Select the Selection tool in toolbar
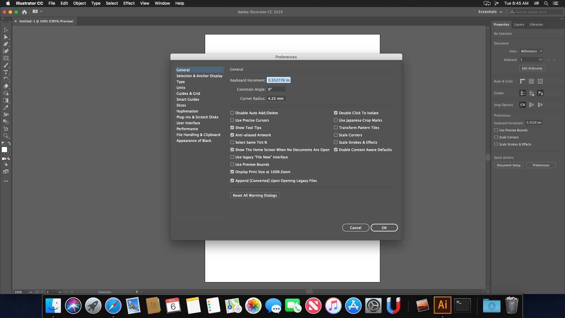This screenshot has height=318, width=565. click(6, 29)
